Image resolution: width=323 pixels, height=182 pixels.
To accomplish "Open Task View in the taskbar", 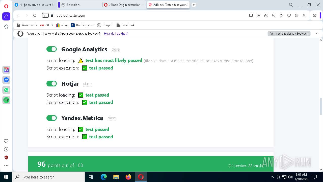I will coord(91,177).
